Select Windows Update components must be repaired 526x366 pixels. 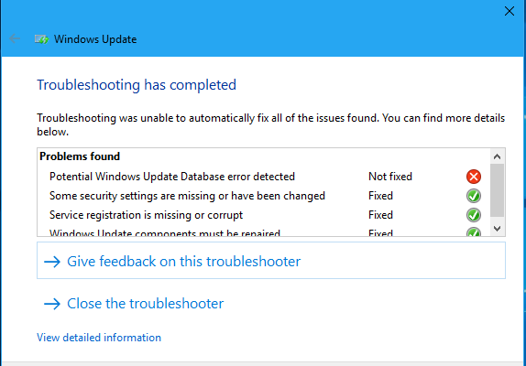pos(165,232)
